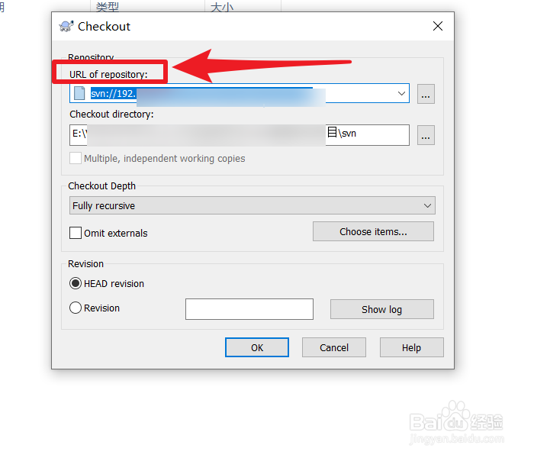Check Multiple, independent working copies
This screenshot has width=534, height=458.
click(76, 158)
